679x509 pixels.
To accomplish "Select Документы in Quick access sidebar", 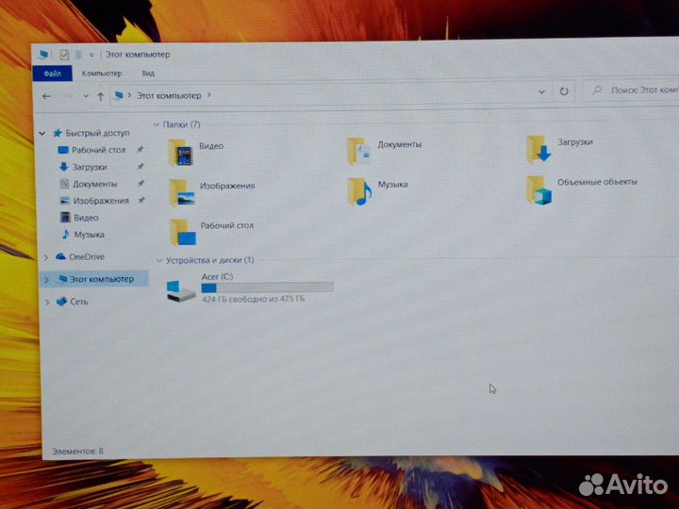I will (x=89, y=184).
